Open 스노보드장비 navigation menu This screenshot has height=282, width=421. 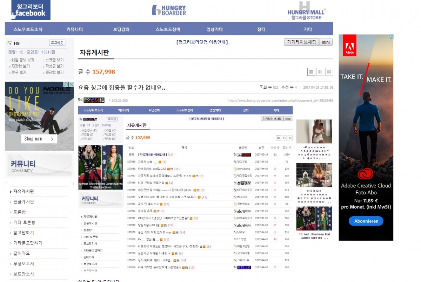tap(168, 29)
